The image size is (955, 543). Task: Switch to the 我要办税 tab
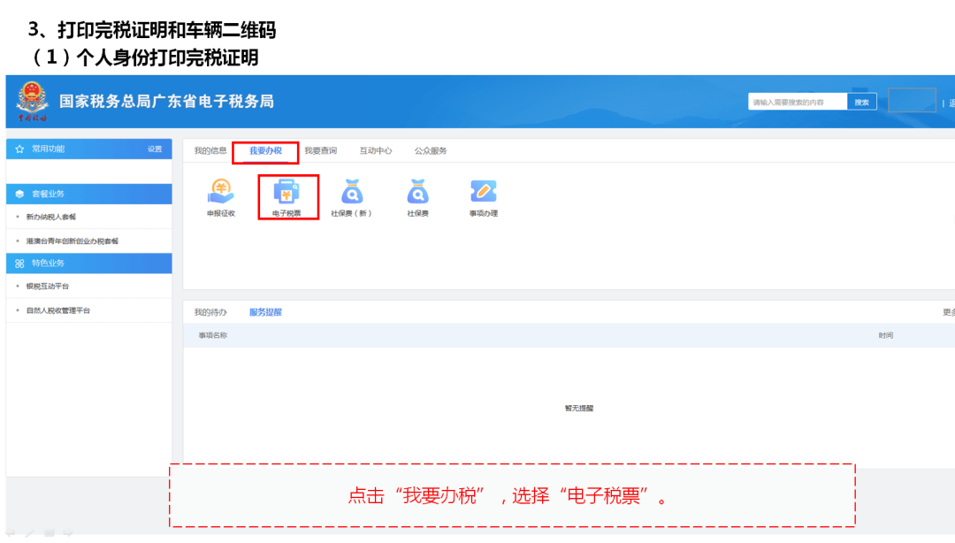265,150
